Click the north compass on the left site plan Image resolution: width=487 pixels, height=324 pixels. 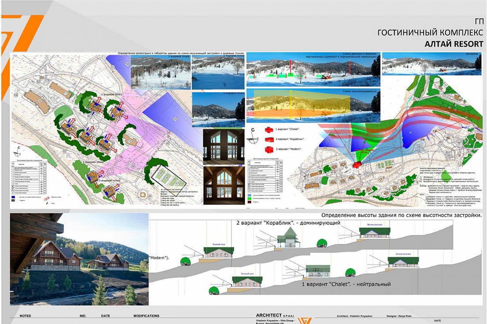tap(18, 152)
